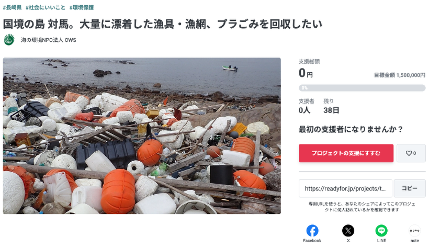Screen dimensions: 429x248
Task: Open the #環境保護 hashtag
Action: (82, 7)
